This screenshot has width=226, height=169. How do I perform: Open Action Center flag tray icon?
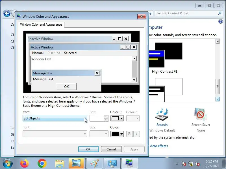184,164
